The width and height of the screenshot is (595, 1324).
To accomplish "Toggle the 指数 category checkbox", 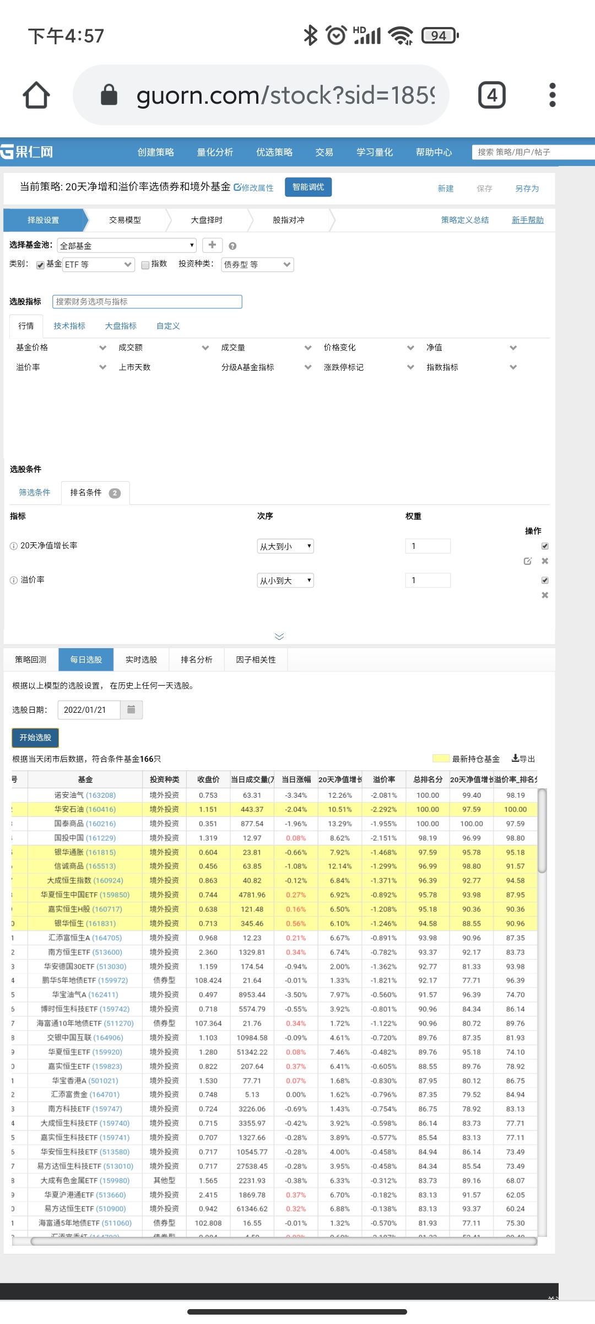I will [145, 265].
